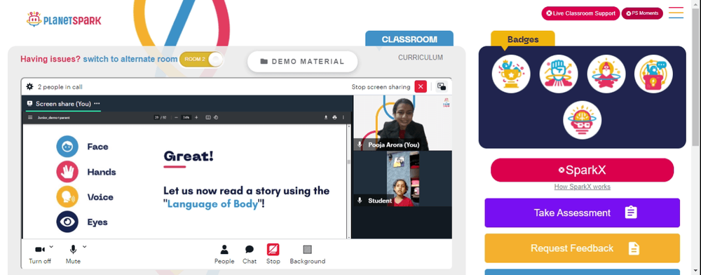This screenshot has width=701, height=275.
Task: Rotate the PDF document icon
Action: (215, 118)
